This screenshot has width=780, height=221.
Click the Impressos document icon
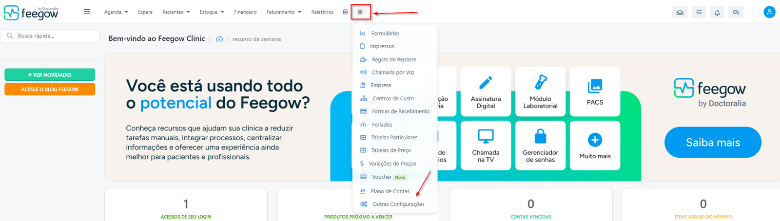click(x=362, y=46)
